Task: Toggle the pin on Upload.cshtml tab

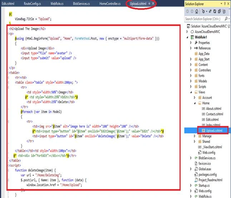Action: 149,4
